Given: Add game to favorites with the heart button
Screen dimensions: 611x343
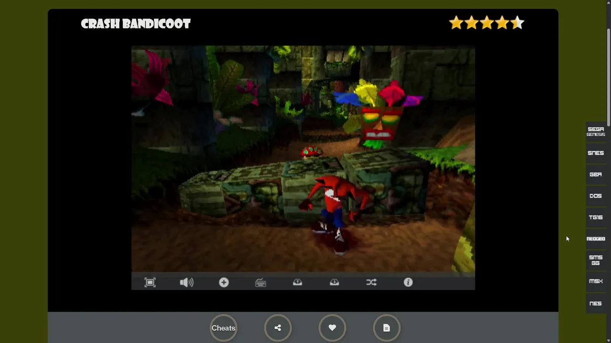Looking at the screenshot, I should (332, 328).
